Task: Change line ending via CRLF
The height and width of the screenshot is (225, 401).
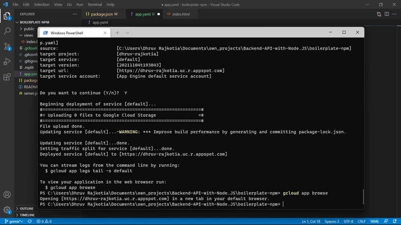Action: [x=361, y=221]
